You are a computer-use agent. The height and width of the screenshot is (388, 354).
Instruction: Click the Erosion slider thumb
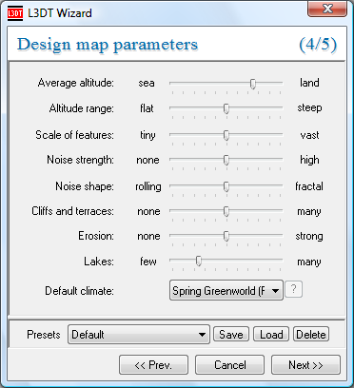coord(226,236)
